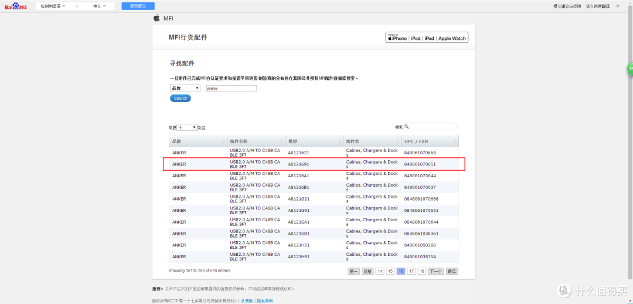
Task: Open page 14 of results
Action: click(x=380, y=271)
